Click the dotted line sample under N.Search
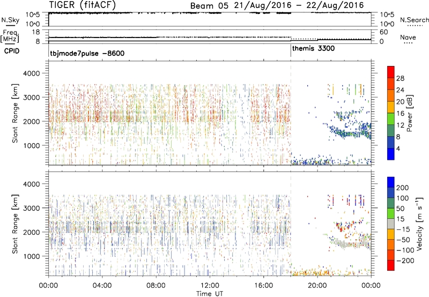Screen dimensions: 429x297 415,26
